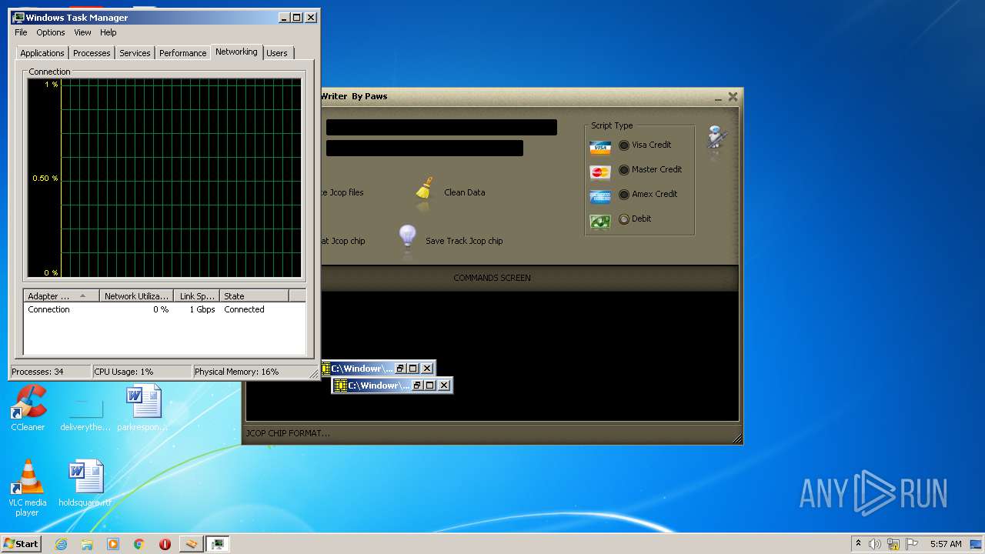The image size is (985, 554).
Task: Select the Master Credit radio button
Action: (623, 169)
